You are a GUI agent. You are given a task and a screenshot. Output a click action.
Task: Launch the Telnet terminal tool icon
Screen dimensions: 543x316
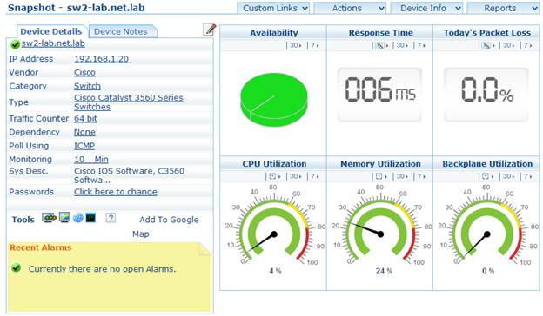coord(90,218)
